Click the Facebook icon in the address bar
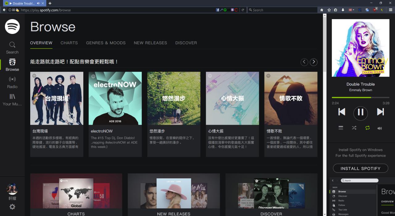The image size is (395, 216). 218,10
